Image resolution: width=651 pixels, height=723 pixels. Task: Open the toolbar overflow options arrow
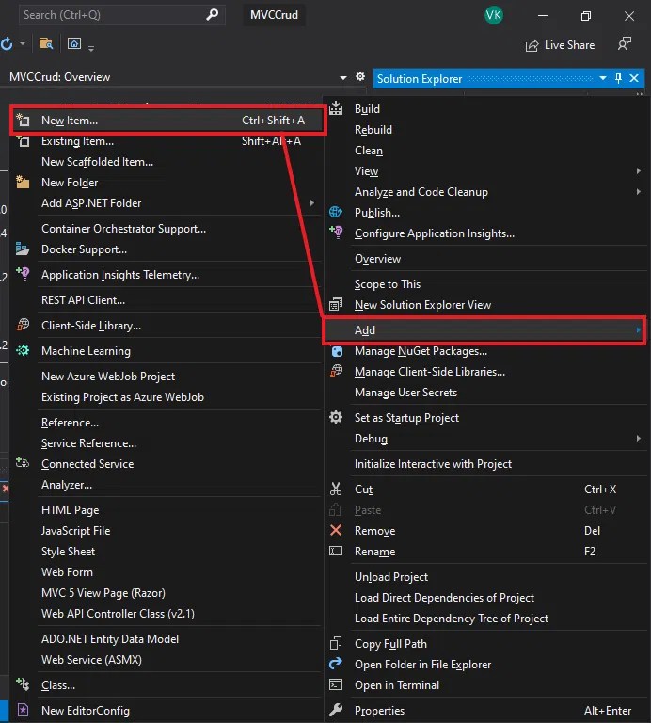coord(91,48)
